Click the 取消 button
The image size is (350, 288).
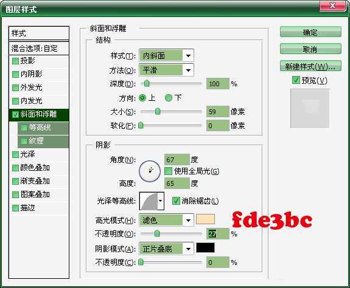[310, 49]
